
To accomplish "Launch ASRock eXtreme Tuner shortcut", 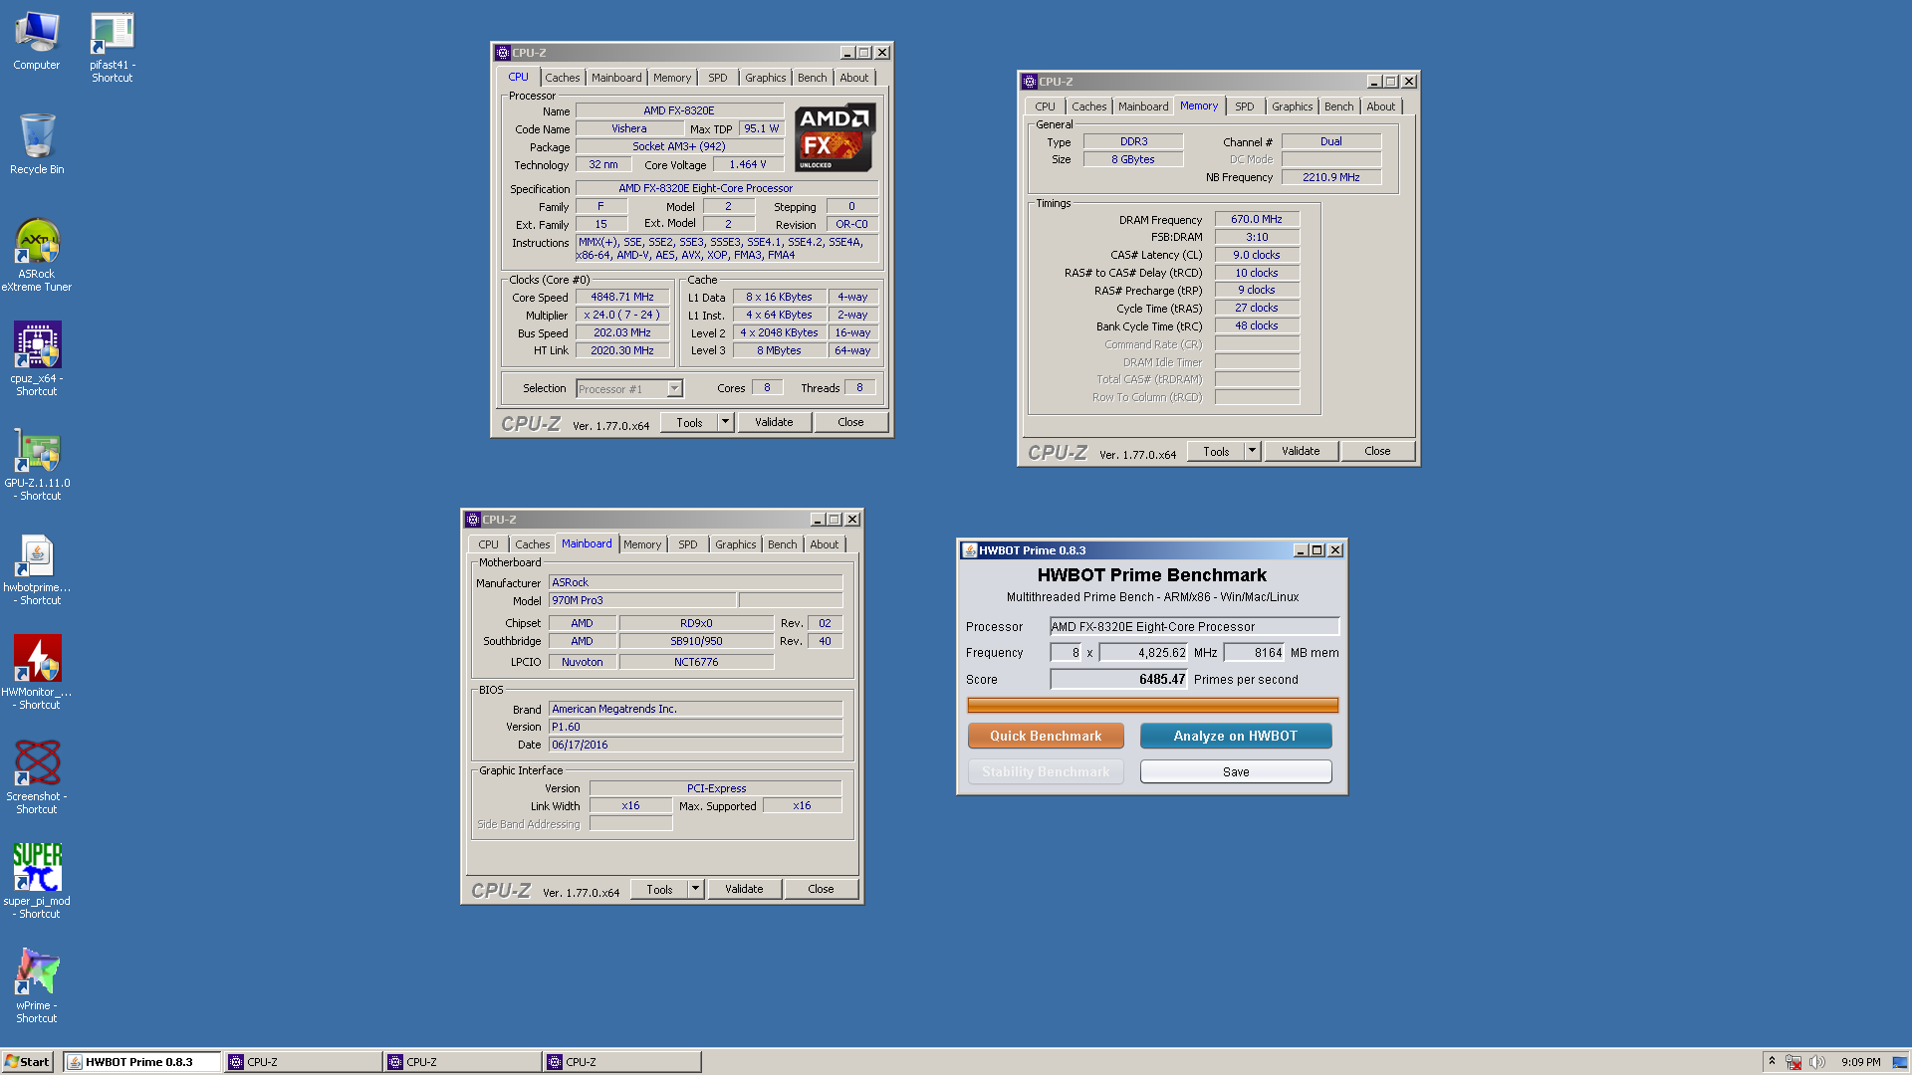I will click(37, 255).
